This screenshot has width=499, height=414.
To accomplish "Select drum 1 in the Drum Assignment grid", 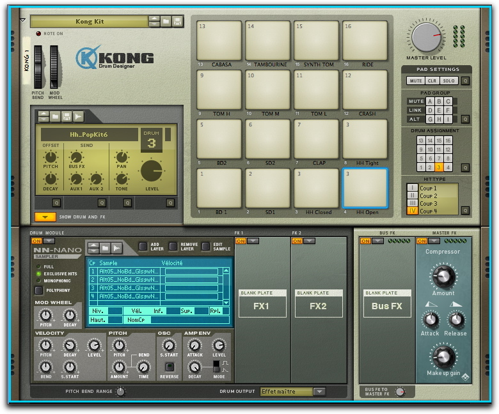I will [421, 167].
